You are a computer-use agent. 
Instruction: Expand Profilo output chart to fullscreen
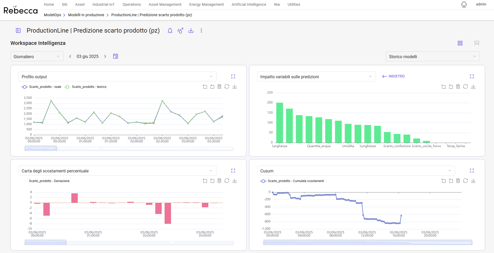click(233, 76)
